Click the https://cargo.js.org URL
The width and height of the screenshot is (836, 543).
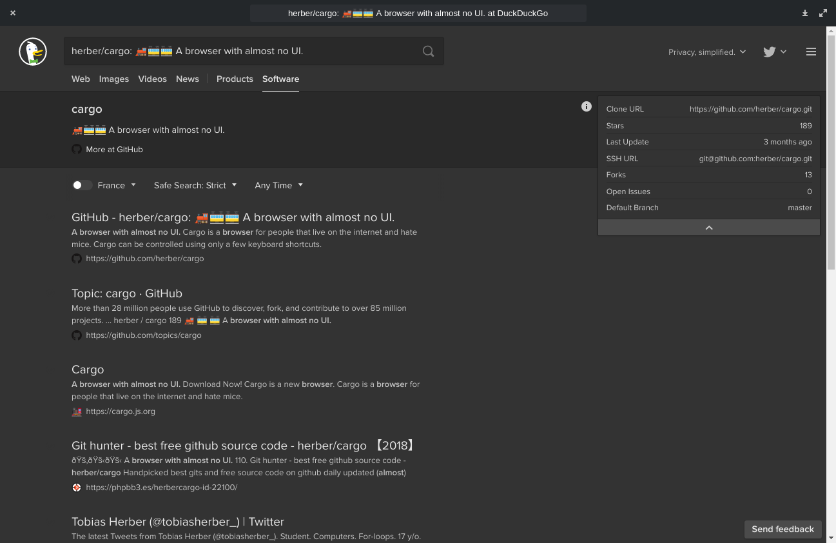pyautogui.click(x=121, y=411)
